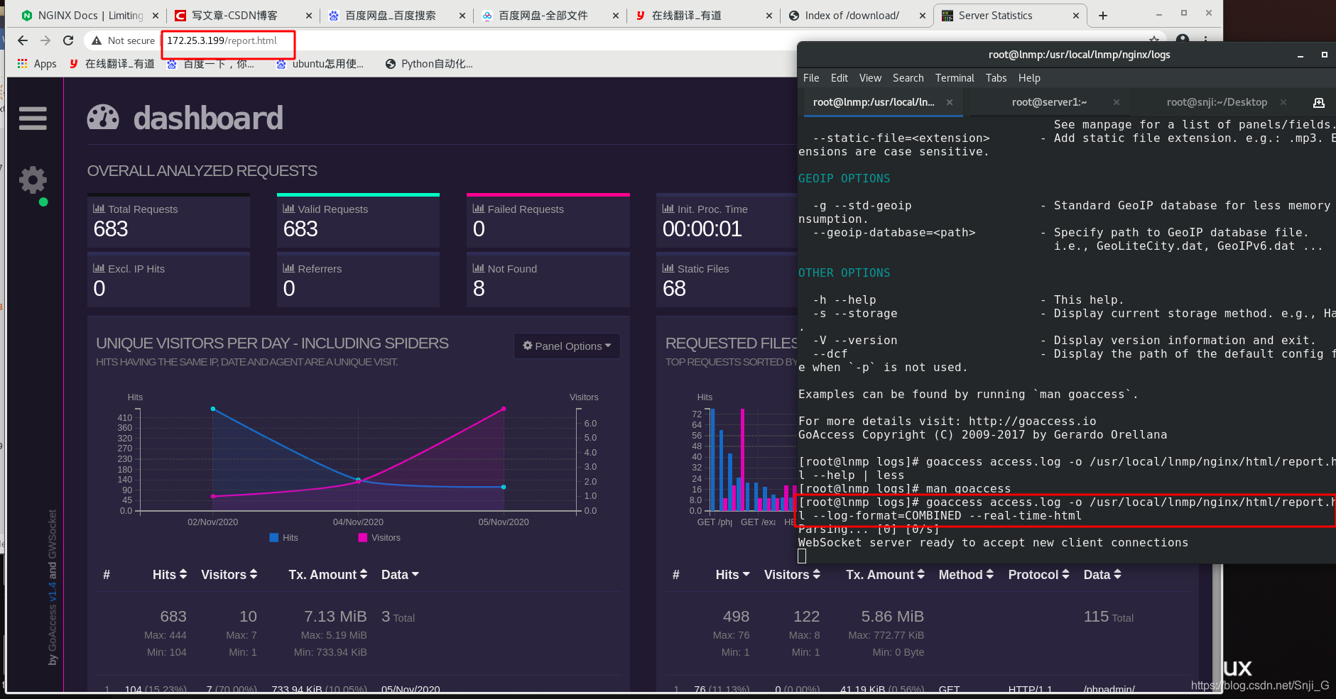Open a new browser tab
This screenshot has width=1336, height=699.
tap(1103, 16)
